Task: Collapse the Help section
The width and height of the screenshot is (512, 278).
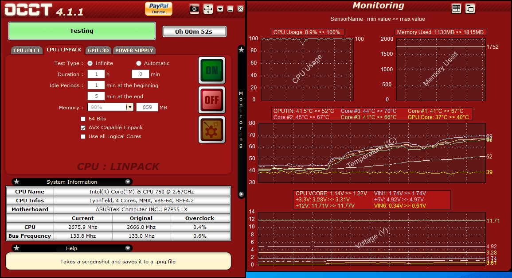Action: [x=128, y=248]
